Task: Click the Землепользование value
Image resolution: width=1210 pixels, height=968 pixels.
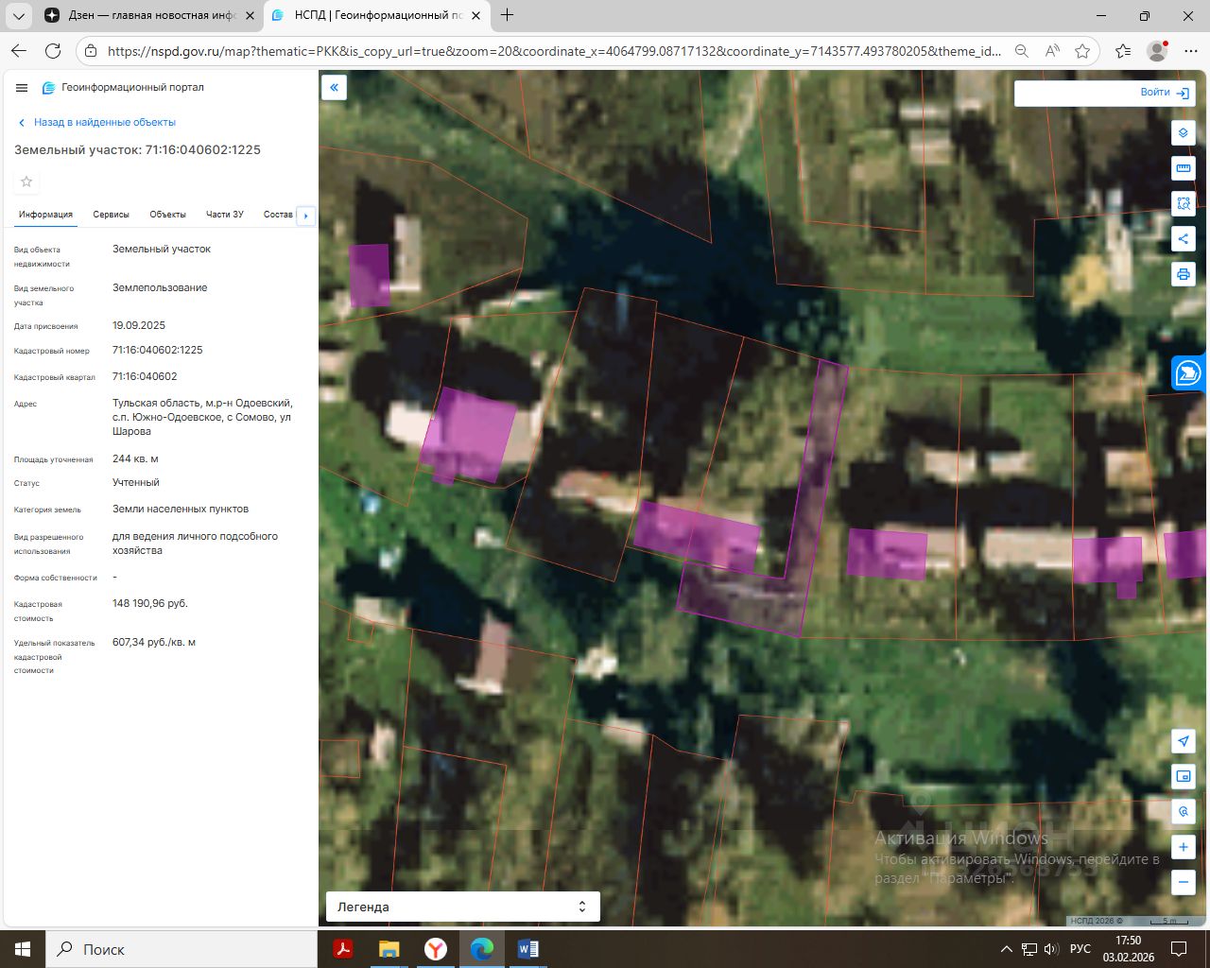Action: [x=160, y=288]
